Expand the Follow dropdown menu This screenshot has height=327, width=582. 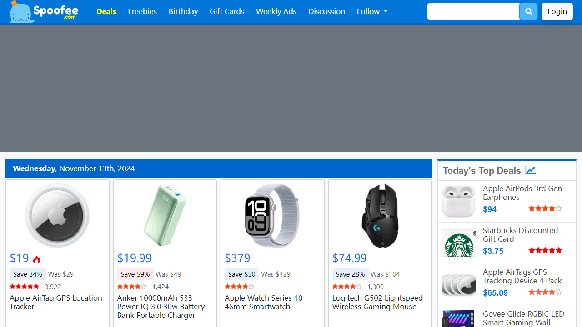(372, 11)
